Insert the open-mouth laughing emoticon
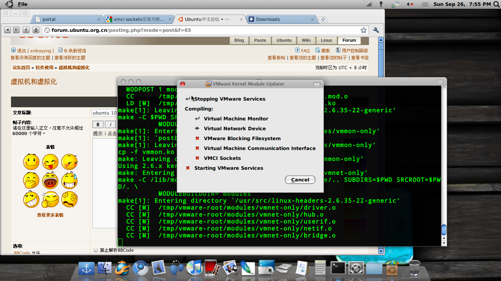501x281 pixels. (x=50, y=181)
